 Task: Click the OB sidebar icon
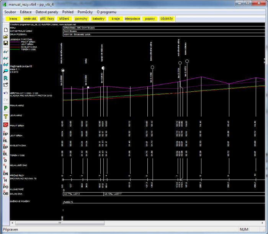(5, 193)
